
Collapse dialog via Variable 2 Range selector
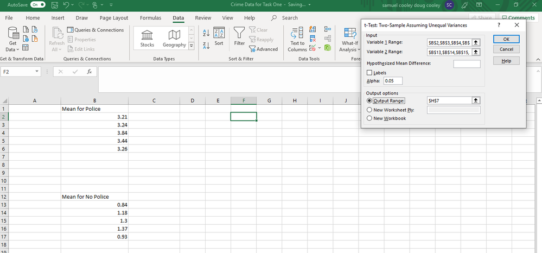pos(476,52)
